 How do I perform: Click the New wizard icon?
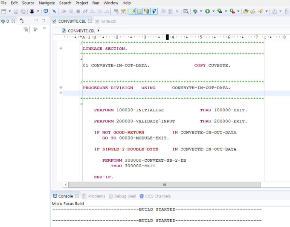click(4, 11)
